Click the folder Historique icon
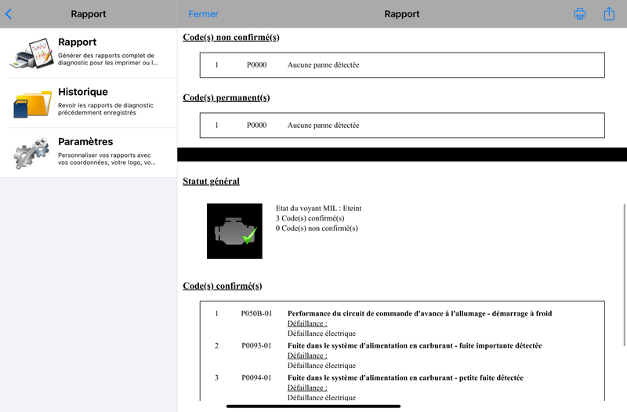 [x=32, y=104]
